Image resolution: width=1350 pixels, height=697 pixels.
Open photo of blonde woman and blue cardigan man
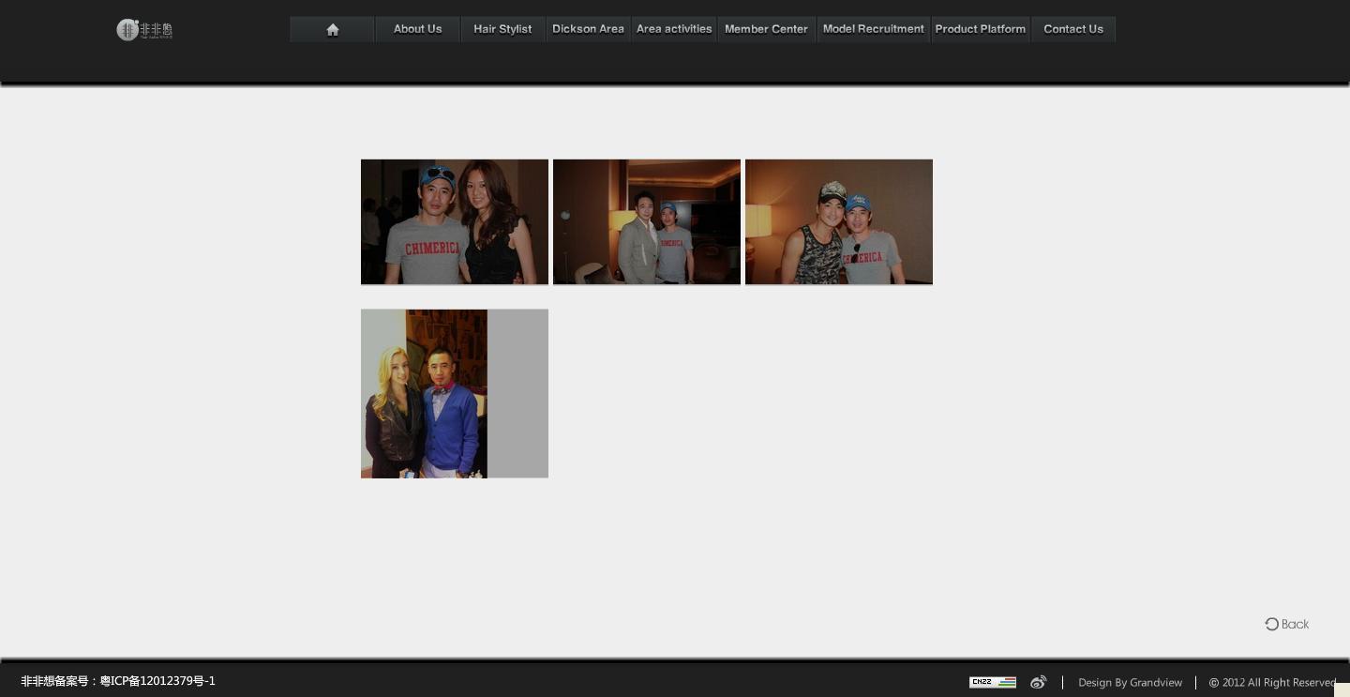455,393
